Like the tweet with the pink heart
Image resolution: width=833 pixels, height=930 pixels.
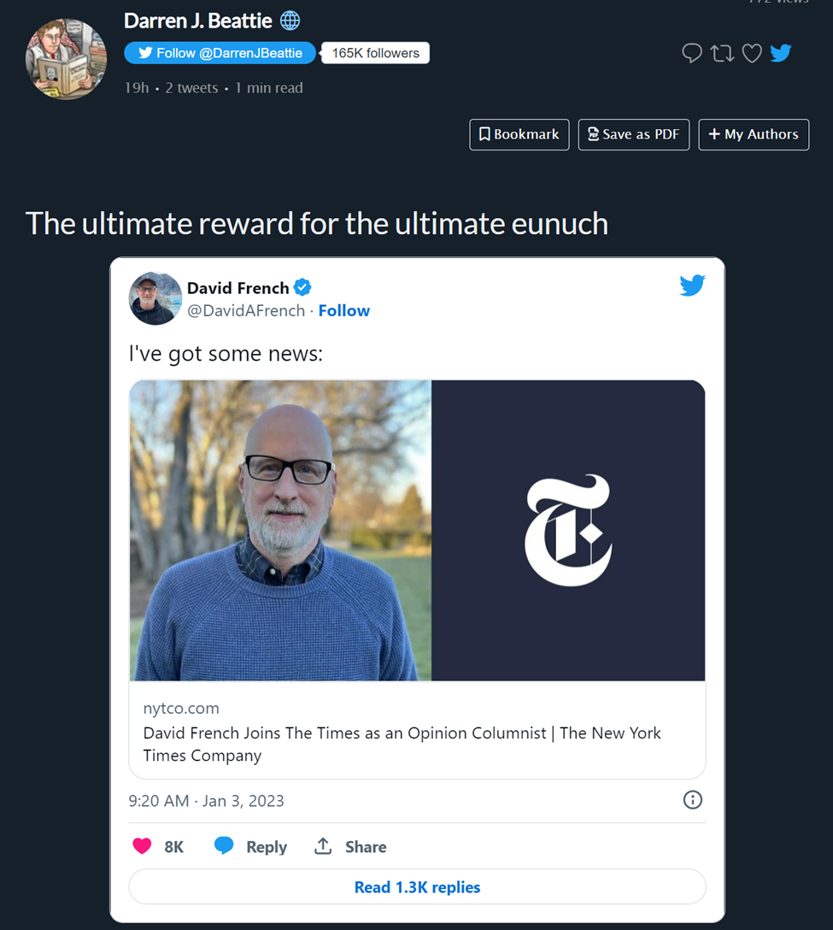pyautogui.click(x=143, y=846)
